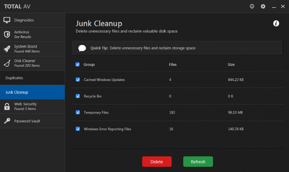Open the alert notification icon in title bar

click(252, 6)
